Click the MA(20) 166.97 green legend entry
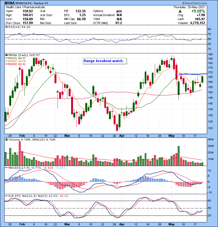This screenshot has width=218, height=227. 15,58
